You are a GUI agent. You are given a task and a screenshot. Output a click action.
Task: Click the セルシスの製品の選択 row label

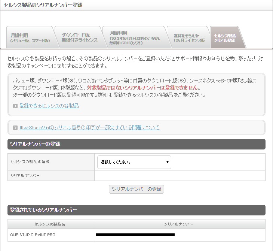click(30, 162)
